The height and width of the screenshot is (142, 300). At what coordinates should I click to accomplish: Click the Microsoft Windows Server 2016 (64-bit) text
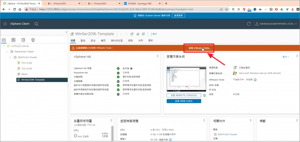click(260, 73)
